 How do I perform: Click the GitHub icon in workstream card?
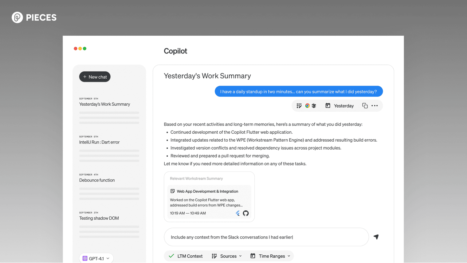click(x=246, y=213)
